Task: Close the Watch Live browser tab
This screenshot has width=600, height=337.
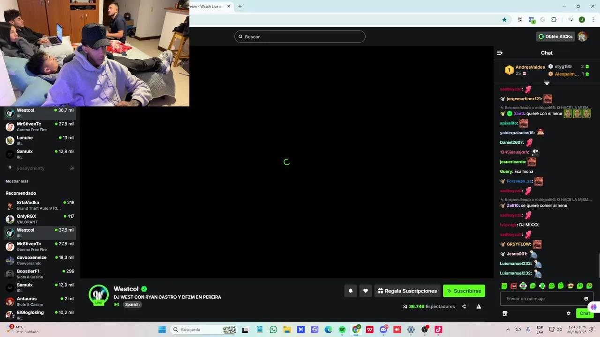Action: tap(229, 6)
